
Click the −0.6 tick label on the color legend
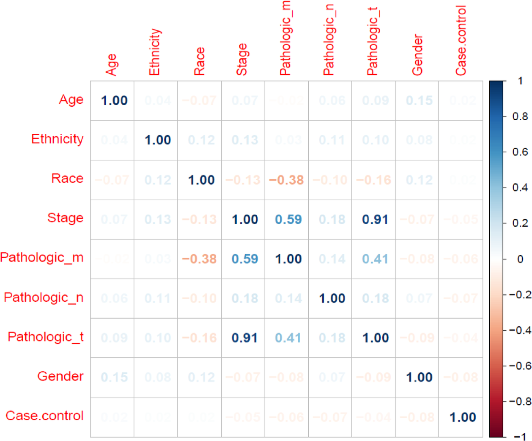pos(520,366)
